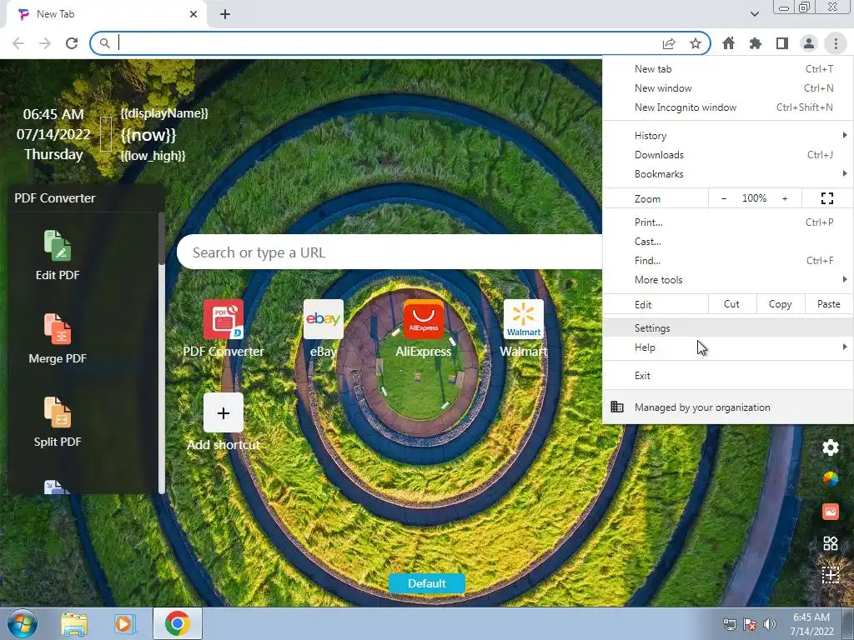Reload the current page
The width and height of the screenshot is (854, 640).
72,43
